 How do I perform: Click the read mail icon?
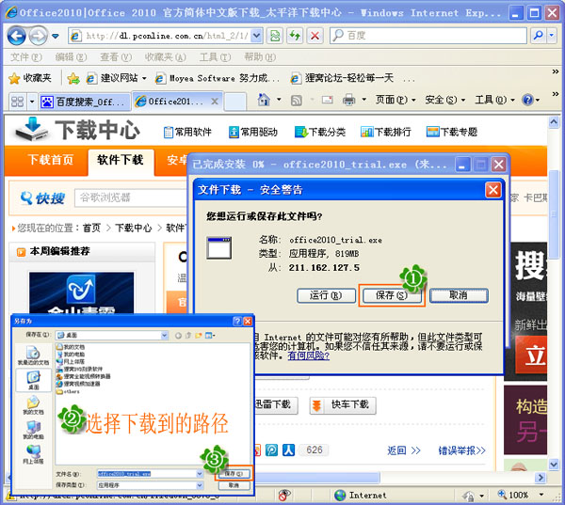pyautogui.click(x=327, y=100)
